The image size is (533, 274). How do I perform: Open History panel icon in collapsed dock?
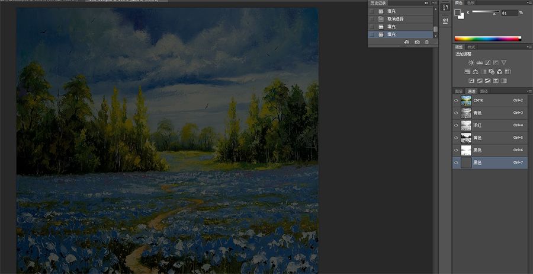click(445, 8)
